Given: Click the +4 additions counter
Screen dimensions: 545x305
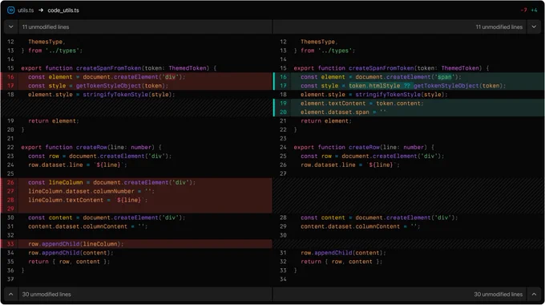Looking at the screenshot, I should click(534, 10).
